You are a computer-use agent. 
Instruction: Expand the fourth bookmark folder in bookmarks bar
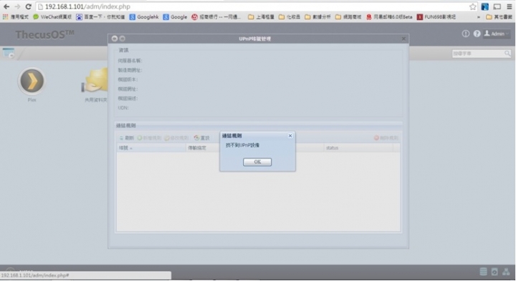coord(348,16)
